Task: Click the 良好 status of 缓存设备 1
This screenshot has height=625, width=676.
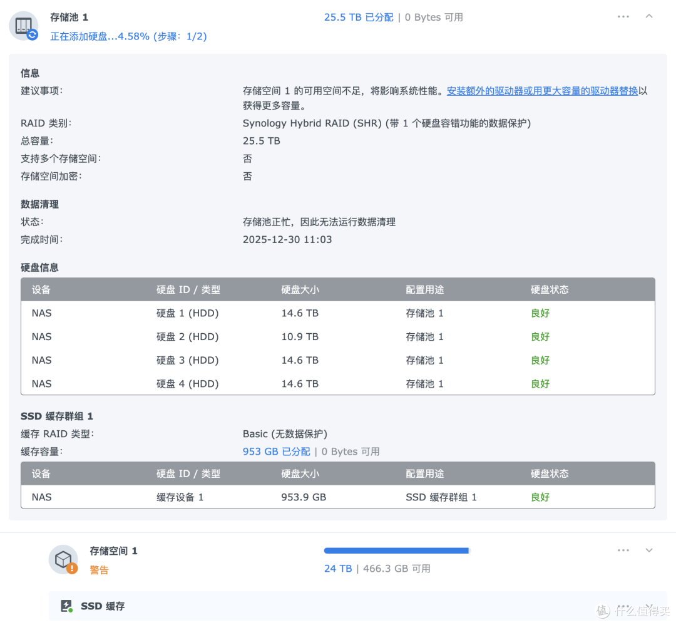Action: tap(540, 497)
